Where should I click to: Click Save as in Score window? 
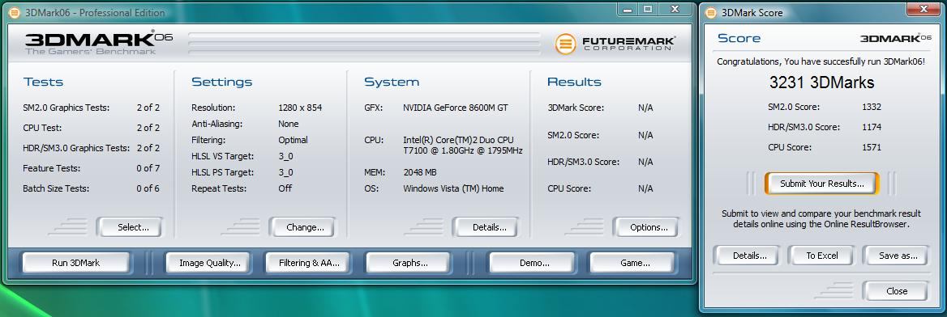coord(898,256)
